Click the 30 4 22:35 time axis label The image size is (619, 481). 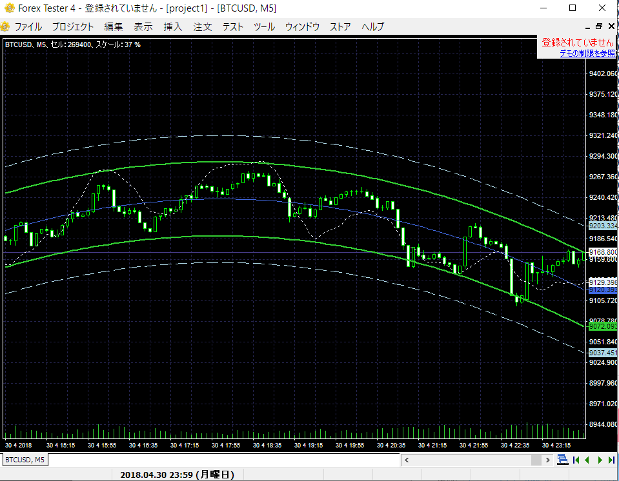click(515, 445)
